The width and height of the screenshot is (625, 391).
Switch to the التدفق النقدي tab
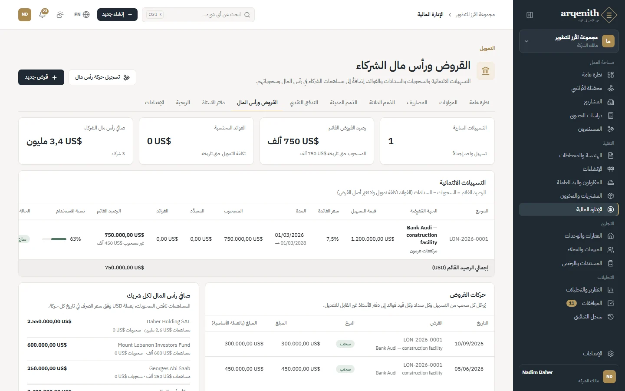pyautogui.click(x=304, y=103)
